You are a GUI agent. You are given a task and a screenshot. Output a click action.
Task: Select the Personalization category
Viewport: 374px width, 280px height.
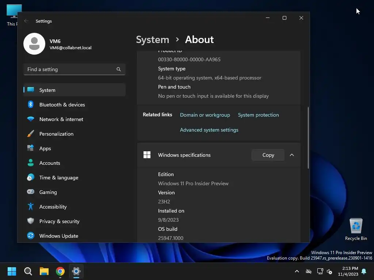(75, 134)
